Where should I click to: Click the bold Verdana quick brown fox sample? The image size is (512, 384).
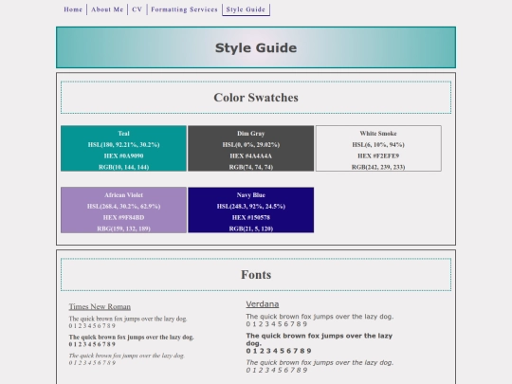pos(319,339)
